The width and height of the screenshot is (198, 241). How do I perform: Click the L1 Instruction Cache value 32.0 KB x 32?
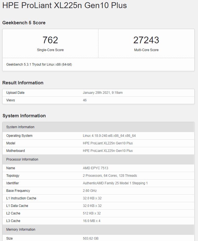click(92, 198)
